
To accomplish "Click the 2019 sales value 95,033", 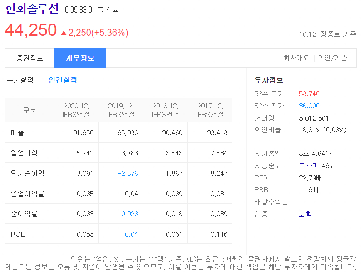I will (128, 132).
